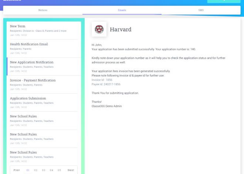Open the Health Notification Email entry
The width and height of the screenshot is (244, 174).
pos(44,48)
